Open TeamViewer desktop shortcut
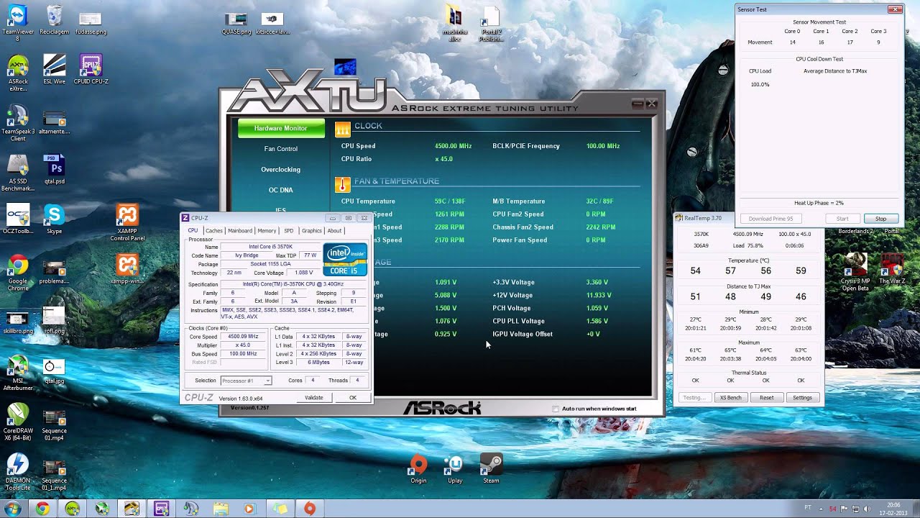920x518 pixels. point(17,23)
